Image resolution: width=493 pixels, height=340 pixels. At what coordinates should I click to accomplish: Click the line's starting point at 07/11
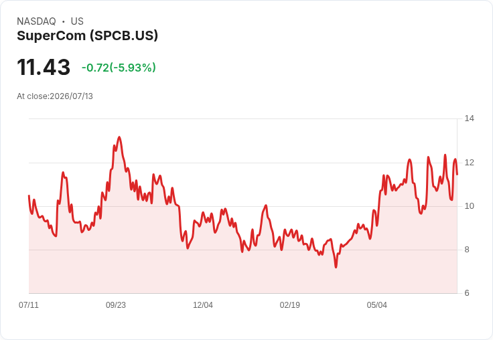29,195
